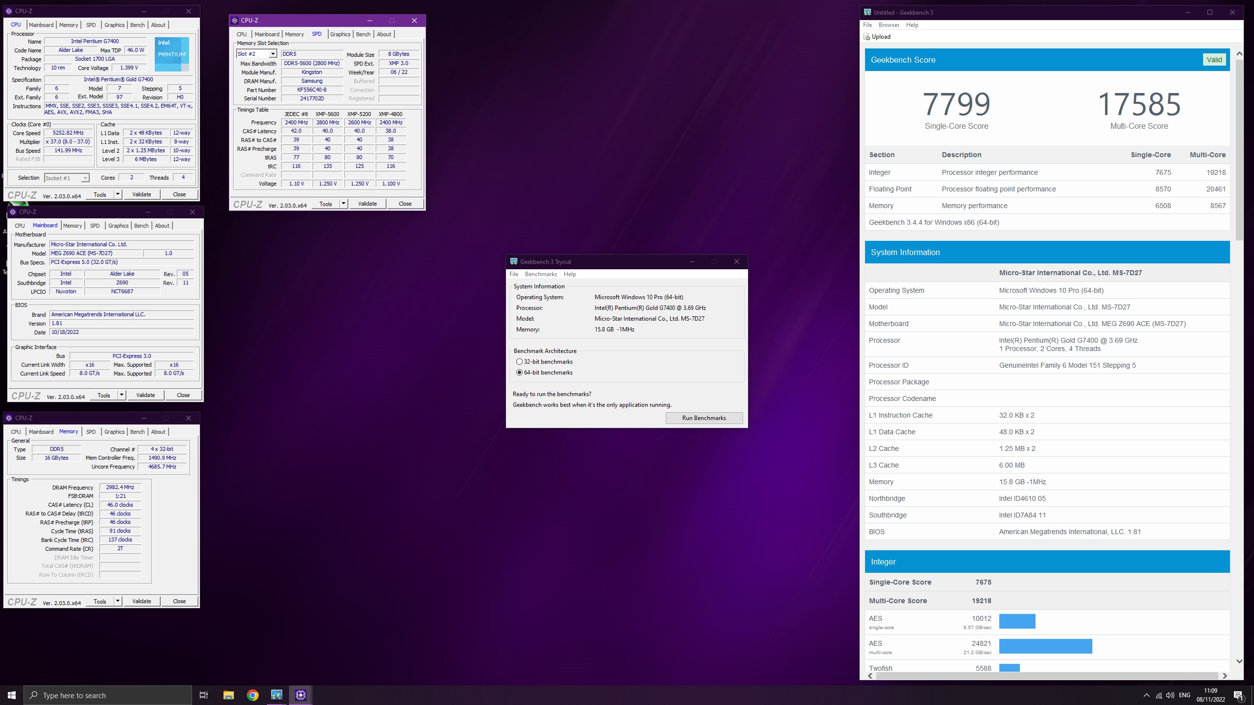Switch to SPD tab in CPU-Z Memory window
The image size is (1254, 705).
pyautogui.click(x=91, y=432)
